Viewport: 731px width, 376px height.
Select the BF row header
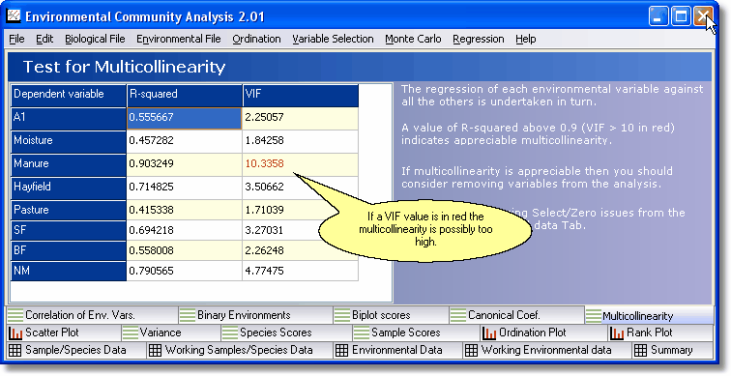69,251
